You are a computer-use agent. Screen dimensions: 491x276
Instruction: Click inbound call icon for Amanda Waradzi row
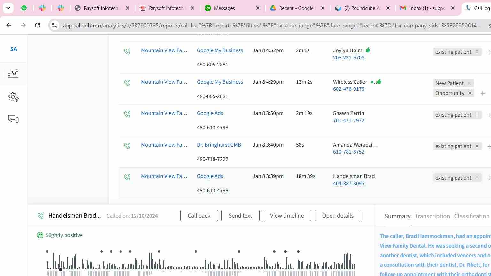click(x=127, y=146)
